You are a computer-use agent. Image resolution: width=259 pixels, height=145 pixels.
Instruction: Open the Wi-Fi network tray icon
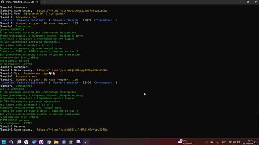(x=230, y=142)
